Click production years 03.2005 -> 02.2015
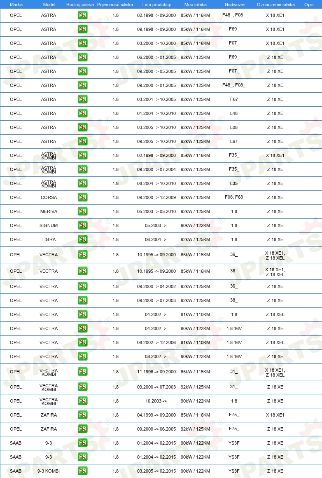Image resolution: width=322 pixels, height=478 pixels. 156,471
